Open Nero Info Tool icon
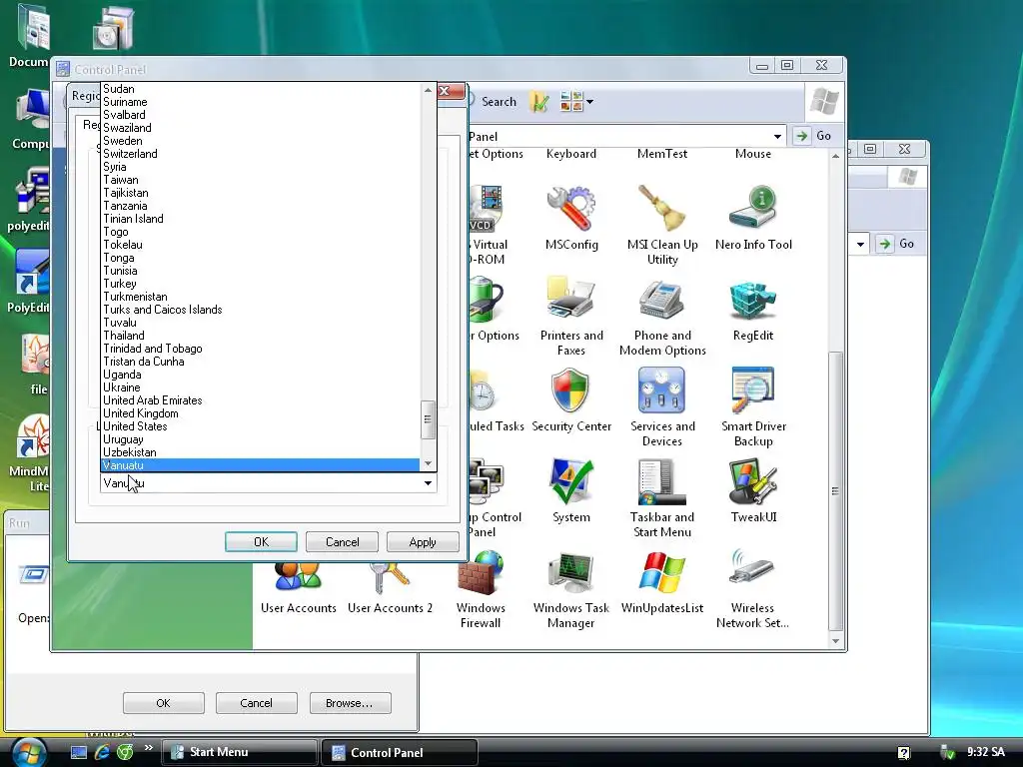Image resolution: width=1023 pixels, height=767 pixels. (753, 219)
